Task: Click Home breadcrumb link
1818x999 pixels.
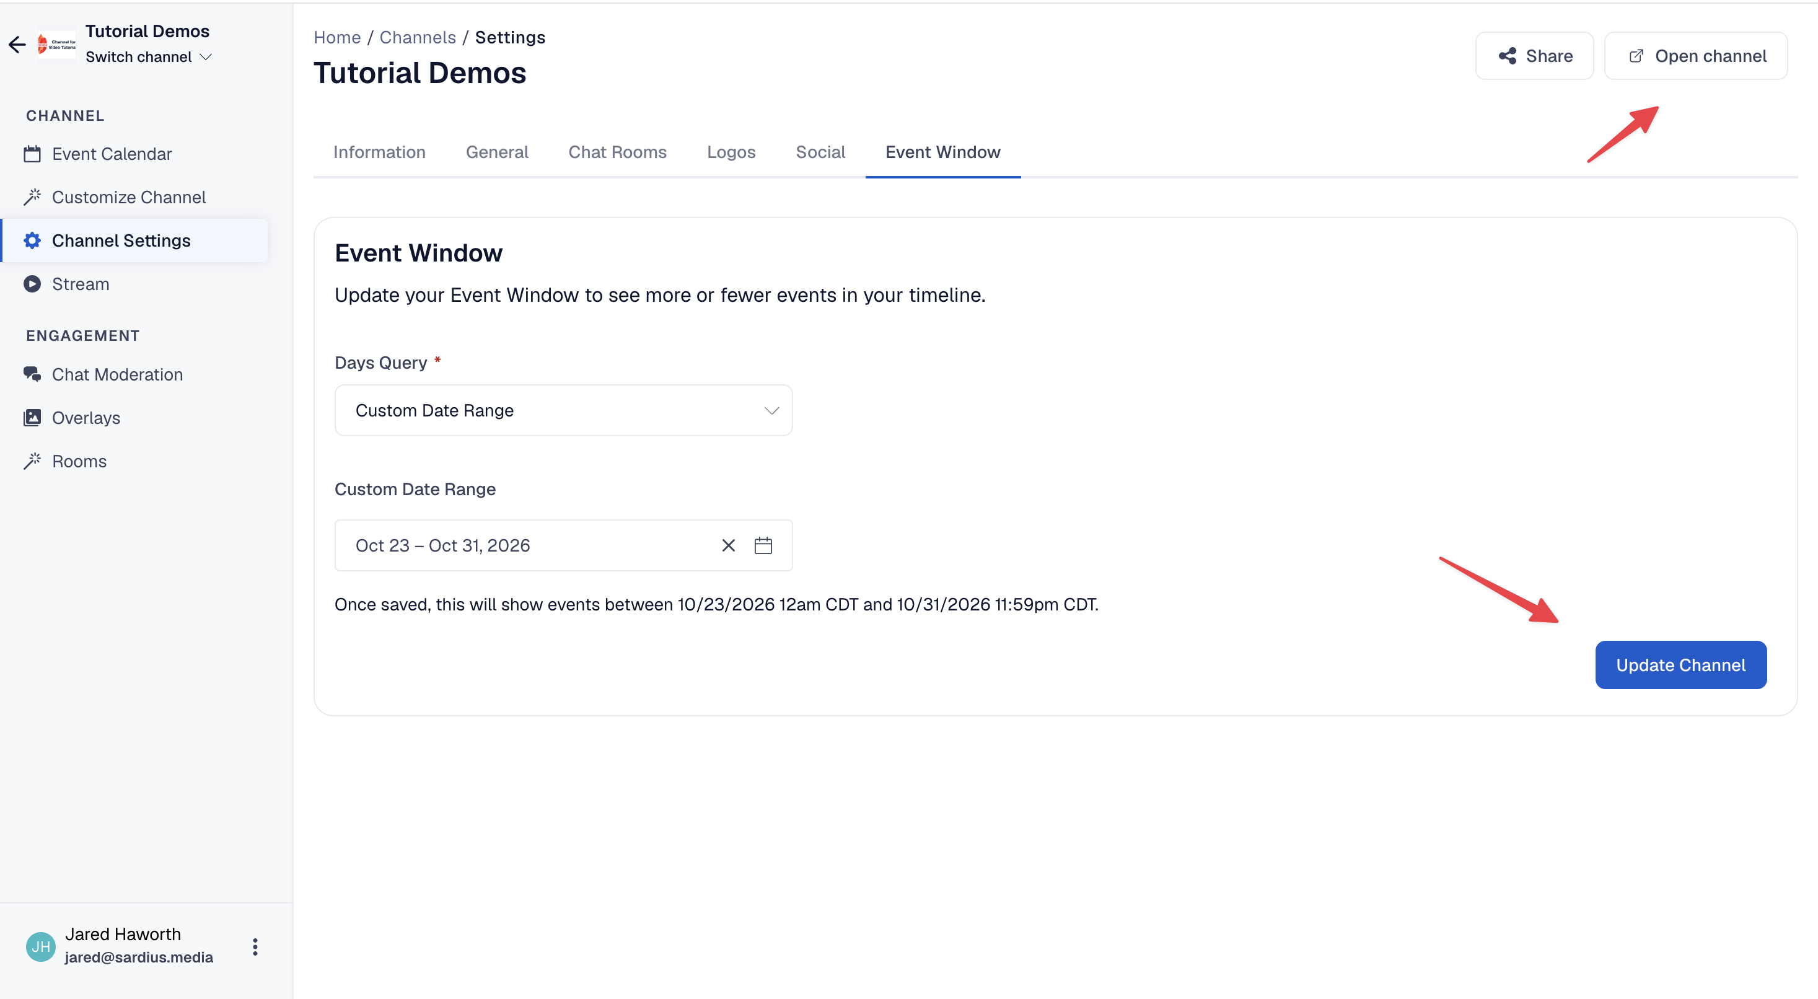Action: (x=336, y=37)
